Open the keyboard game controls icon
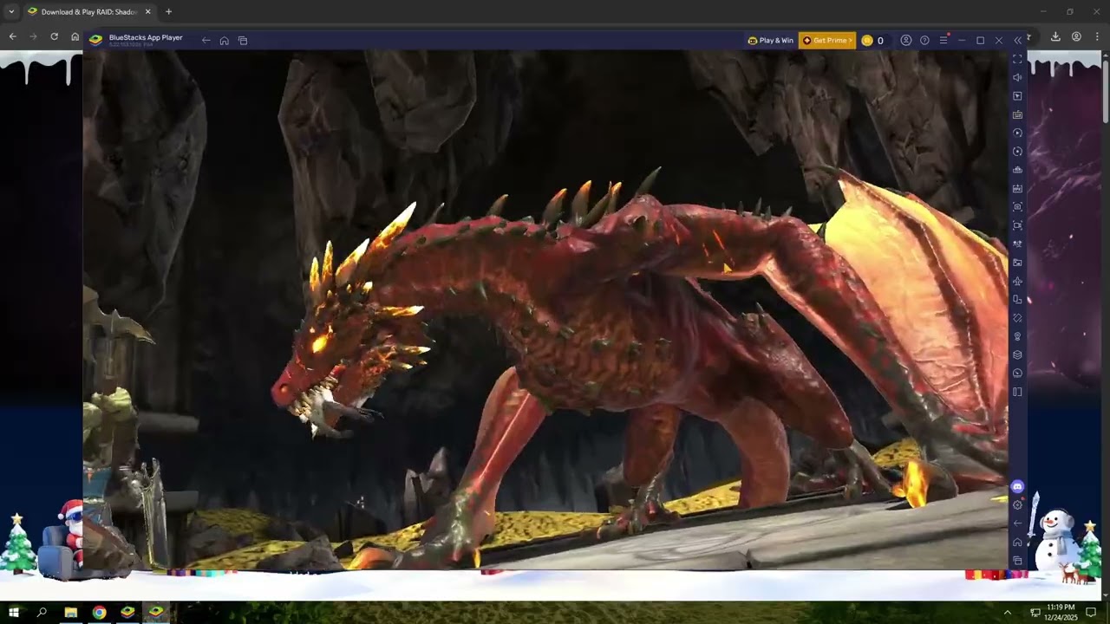The height and width of the screenshot is (624, 1110). click(1017, 114)
